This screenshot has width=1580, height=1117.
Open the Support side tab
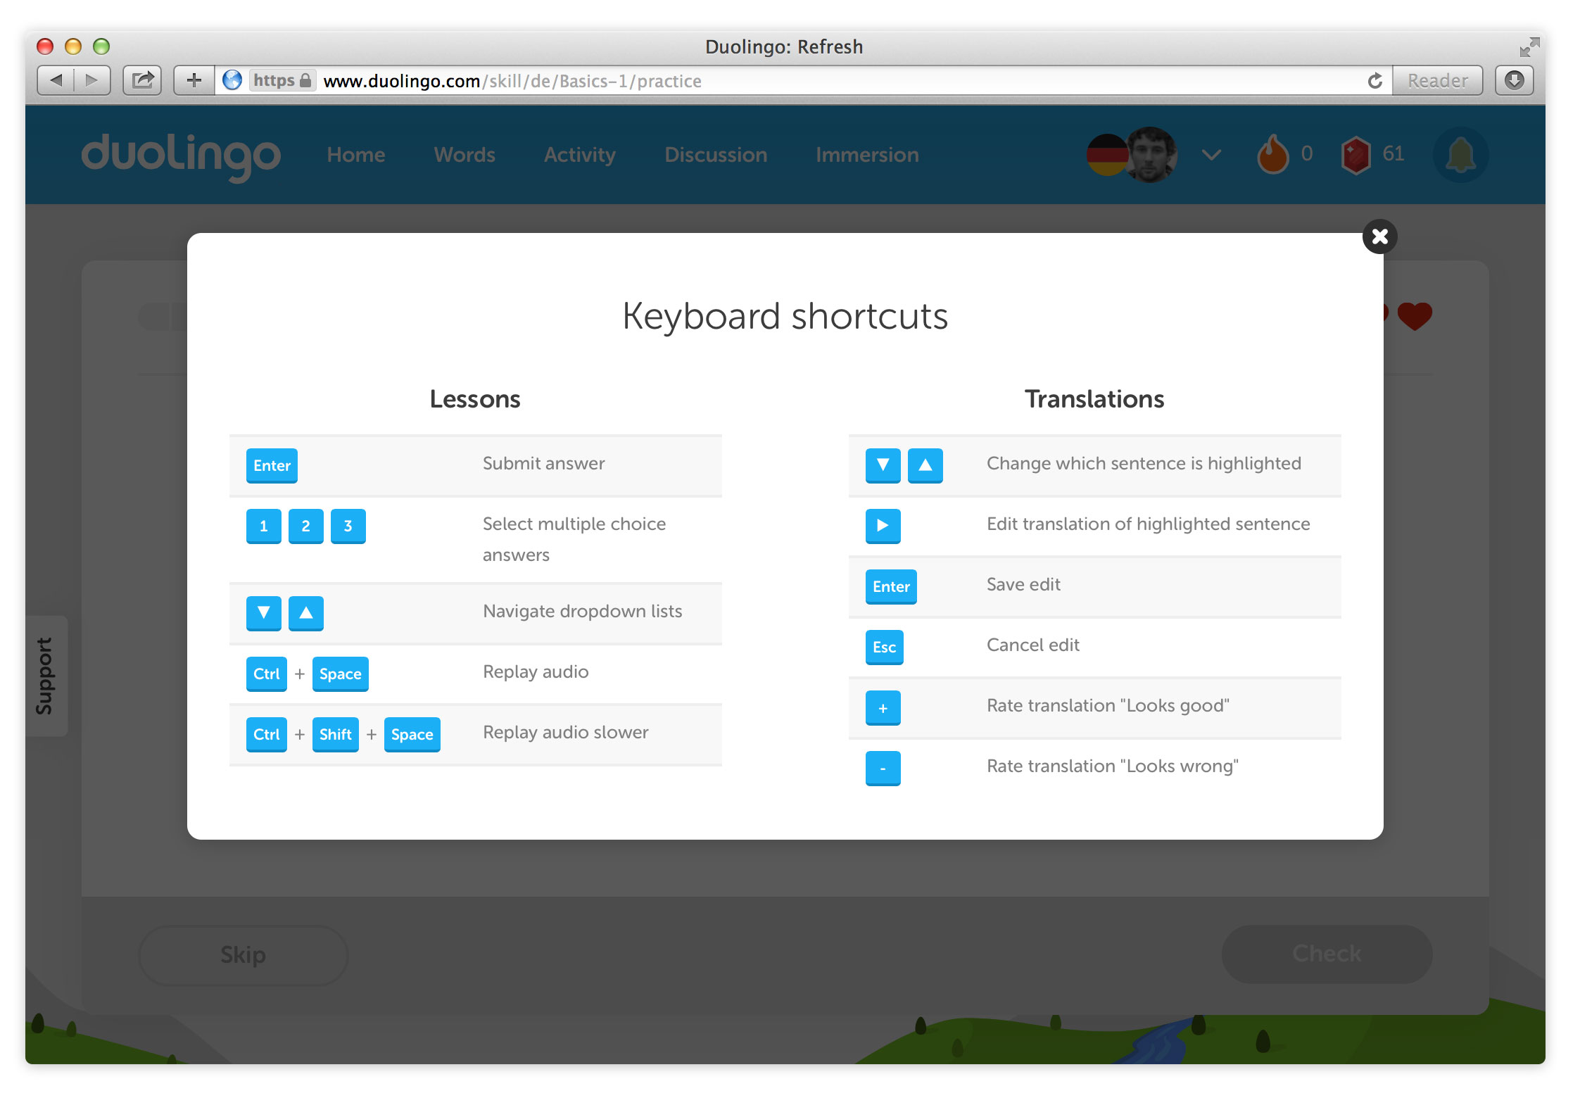coord(46,676)
